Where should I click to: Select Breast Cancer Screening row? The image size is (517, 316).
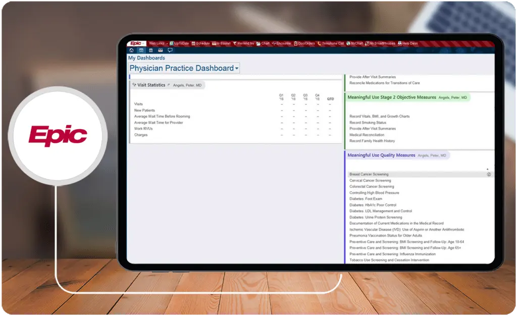[420, 174]
